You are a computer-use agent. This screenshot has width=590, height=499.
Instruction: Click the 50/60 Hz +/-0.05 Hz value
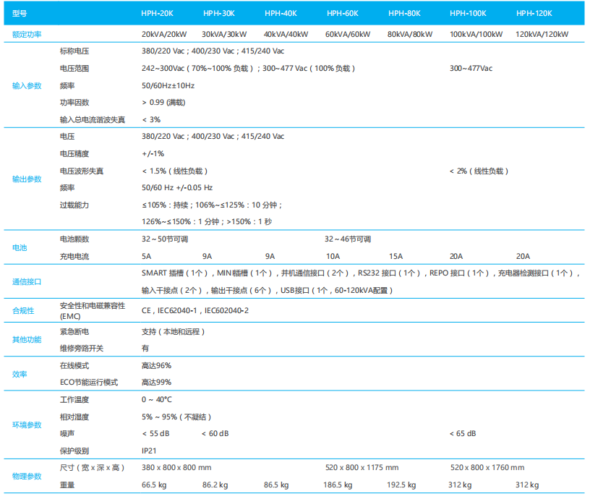pyautogui.click(x=177, y=188)
